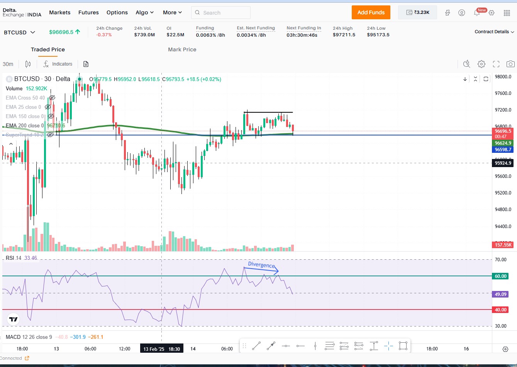
Task: Expand the BTCUSD symbol dropdown
Action: click(x=33, y=32)
